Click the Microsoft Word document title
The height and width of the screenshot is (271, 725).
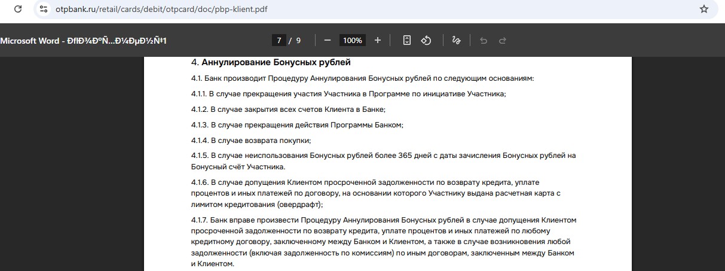pos(83,41)
